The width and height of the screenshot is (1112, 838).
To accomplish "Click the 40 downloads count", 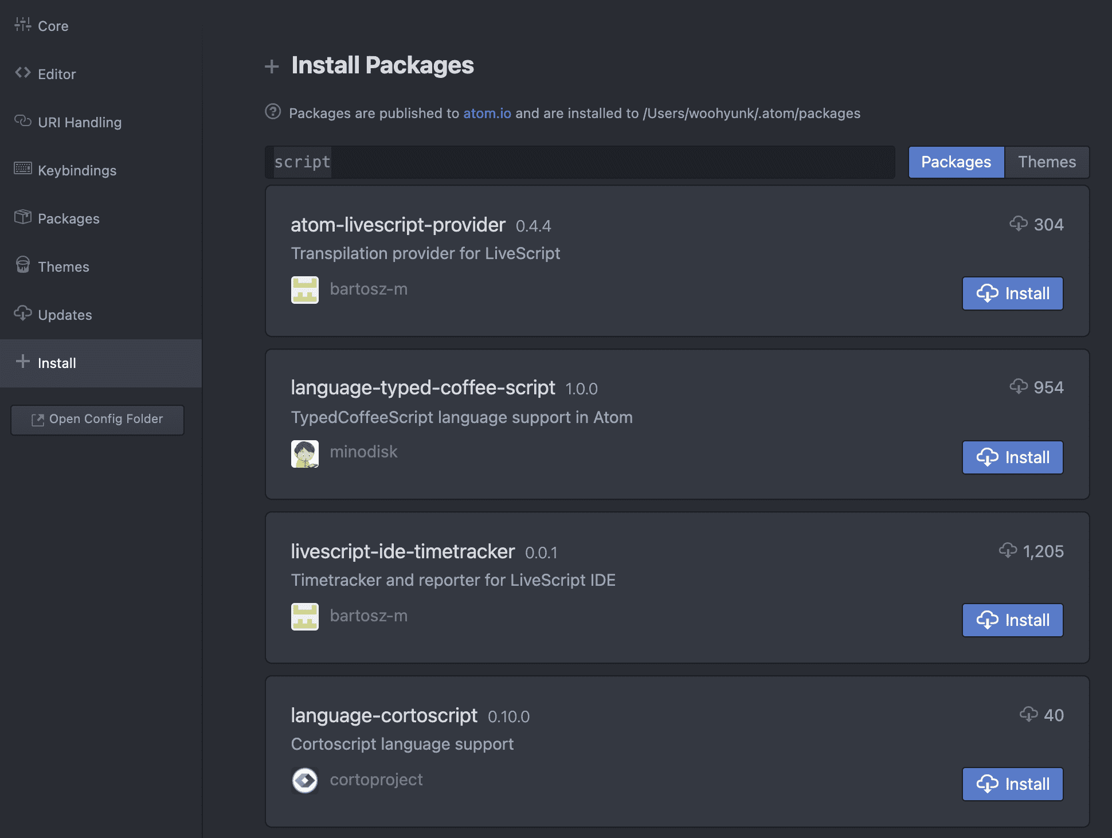I will click(1054, 715).
